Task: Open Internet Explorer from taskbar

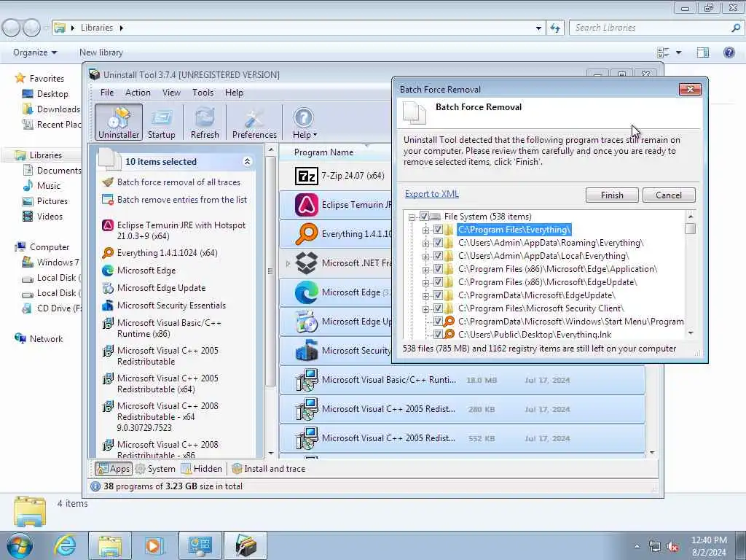Action: point(65,545)
